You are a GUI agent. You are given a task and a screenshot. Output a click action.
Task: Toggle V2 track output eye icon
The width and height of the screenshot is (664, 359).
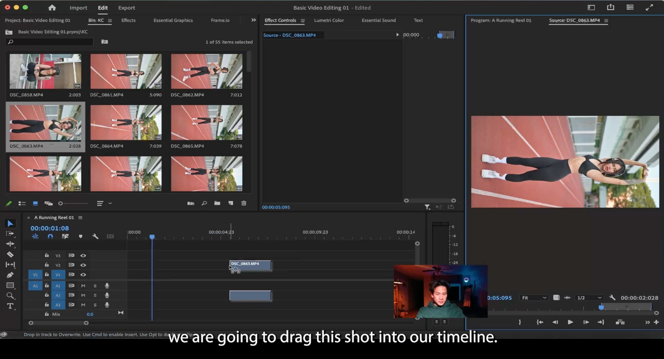tap(83, 265)
